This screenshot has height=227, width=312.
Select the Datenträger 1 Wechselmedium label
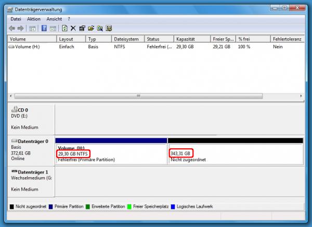click(31, 181)
